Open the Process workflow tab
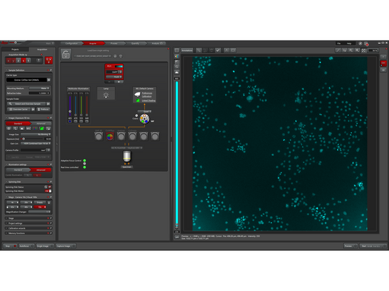Screen dimensions: 389x291 coord(114,43)
